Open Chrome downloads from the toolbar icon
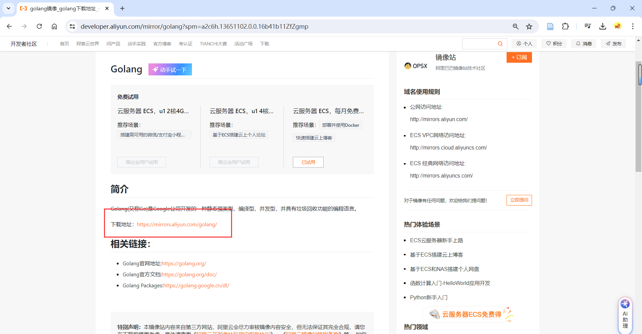 [603, 26]
